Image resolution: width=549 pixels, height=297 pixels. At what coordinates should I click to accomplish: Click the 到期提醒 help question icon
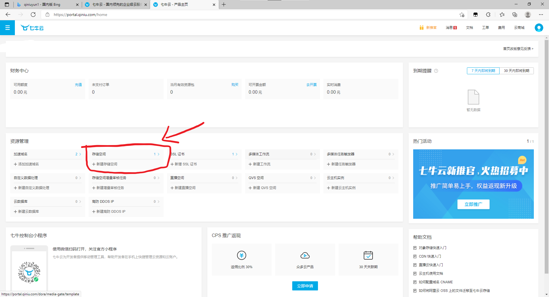coord(436,71)
